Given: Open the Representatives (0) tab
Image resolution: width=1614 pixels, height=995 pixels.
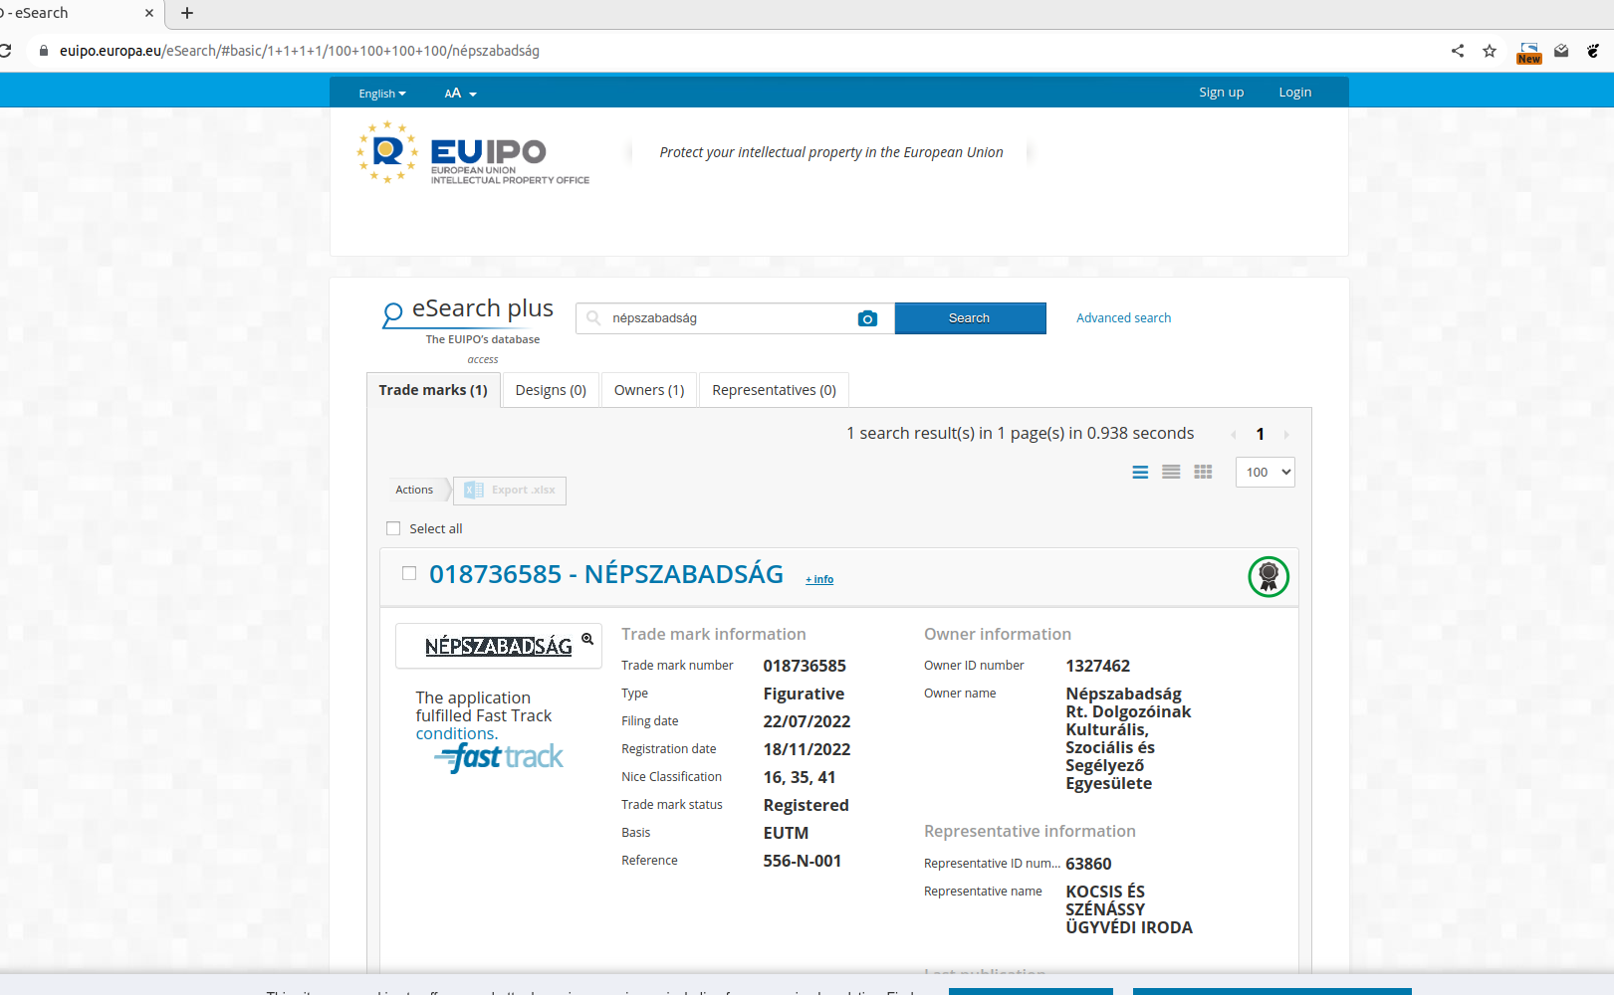Looking at the screenshot, I should (774, 390).
